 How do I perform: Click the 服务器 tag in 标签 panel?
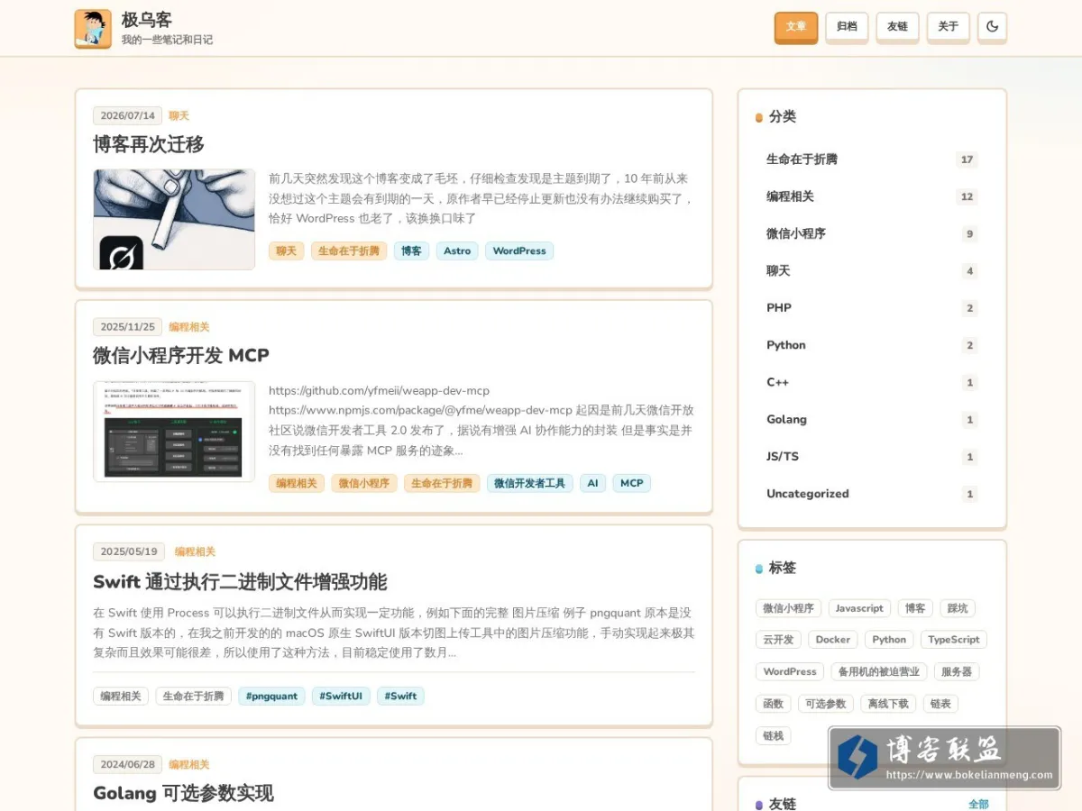957,671
